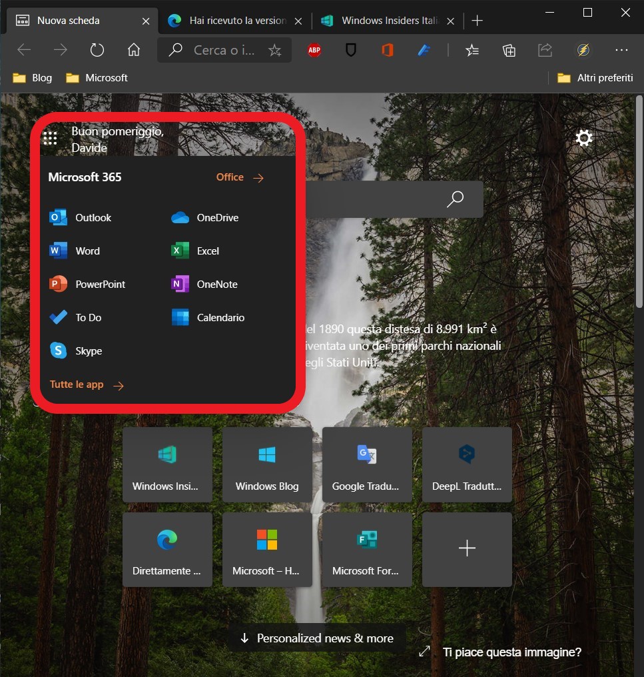Open Outlook from the Microsoft 365 panel
The image size is (644, 677).
[x=81, y=217]
